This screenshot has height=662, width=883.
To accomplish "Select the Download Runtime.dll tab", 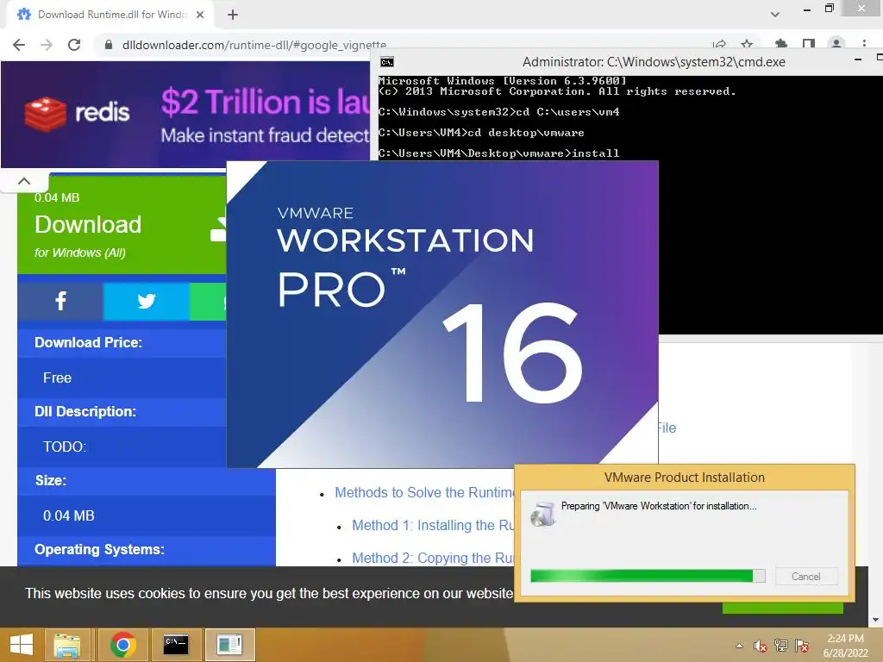I will [x=110, y=15].
